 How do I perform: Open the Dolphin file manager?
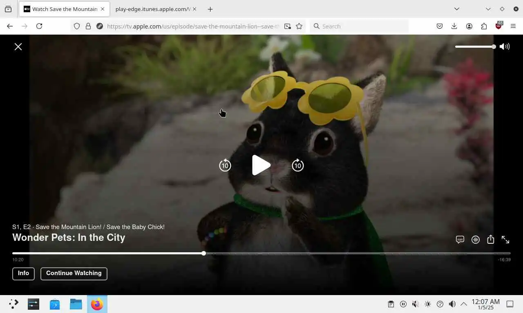click(76, 304)
